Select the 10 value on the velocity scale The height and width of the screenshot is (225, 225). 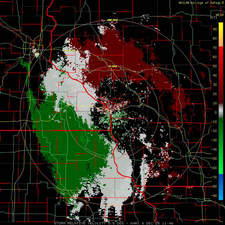pyautogui.click(x=215, y=103)
